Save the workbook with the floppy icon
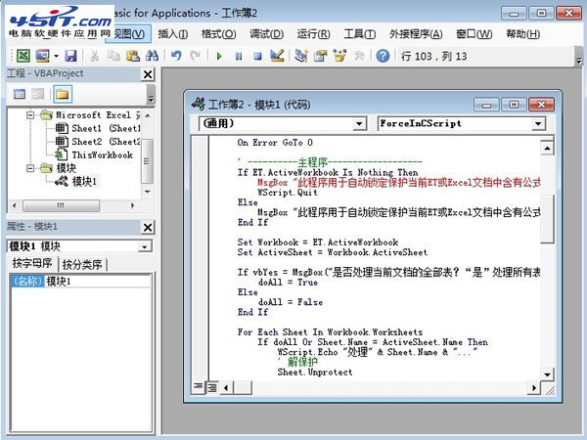This screenshot has width=587, height=440. pyautogui.click(x=70, y=56)
